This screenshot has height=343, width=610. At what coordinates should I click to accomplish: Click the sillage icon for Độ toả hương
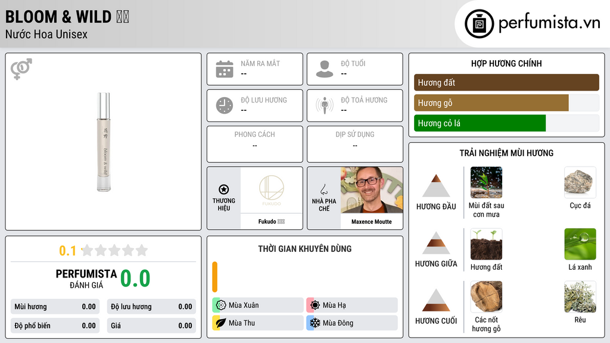click(x=325, y=105)
